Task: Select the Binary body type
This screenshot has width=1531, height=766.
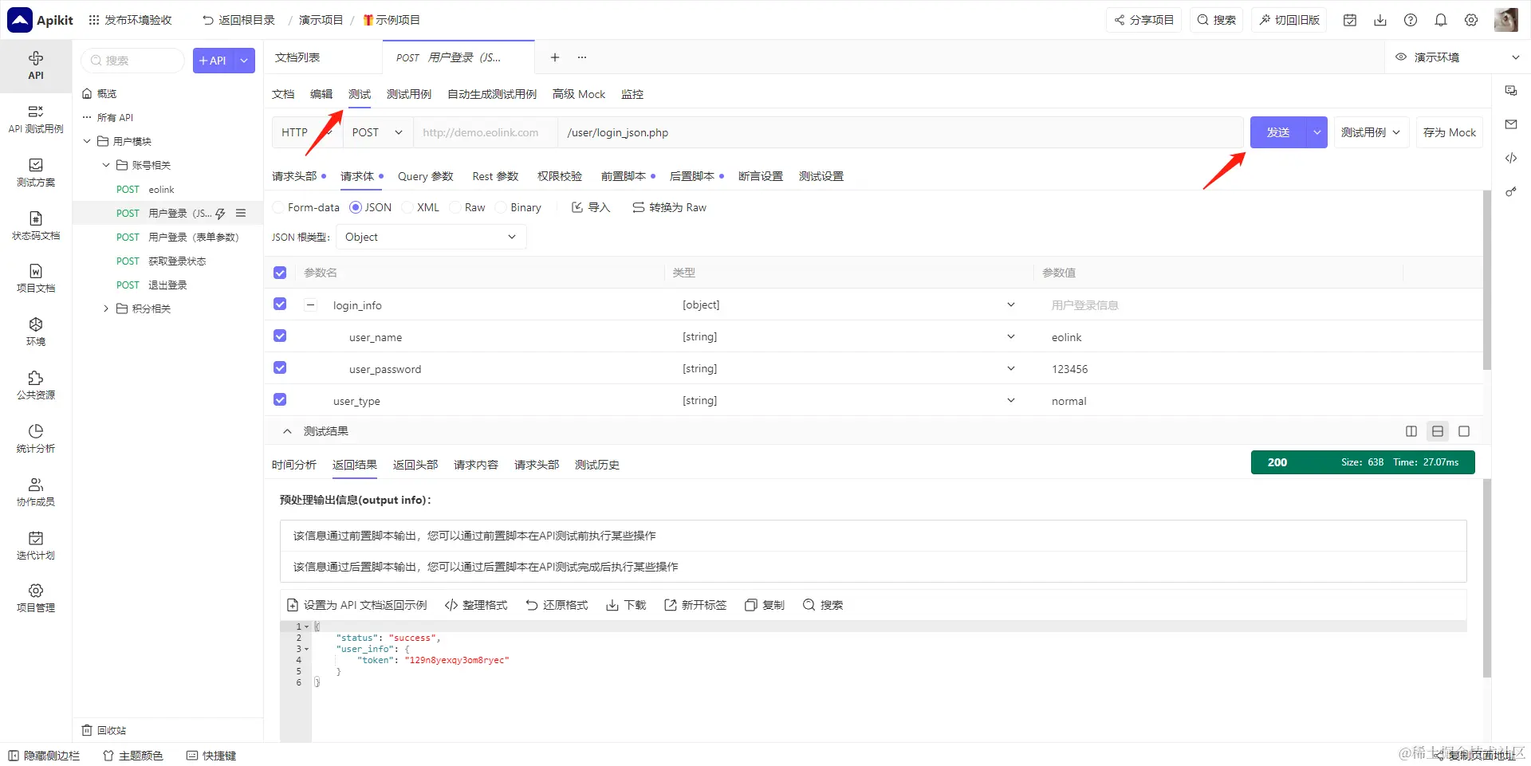Action: (x=518, y=207)
